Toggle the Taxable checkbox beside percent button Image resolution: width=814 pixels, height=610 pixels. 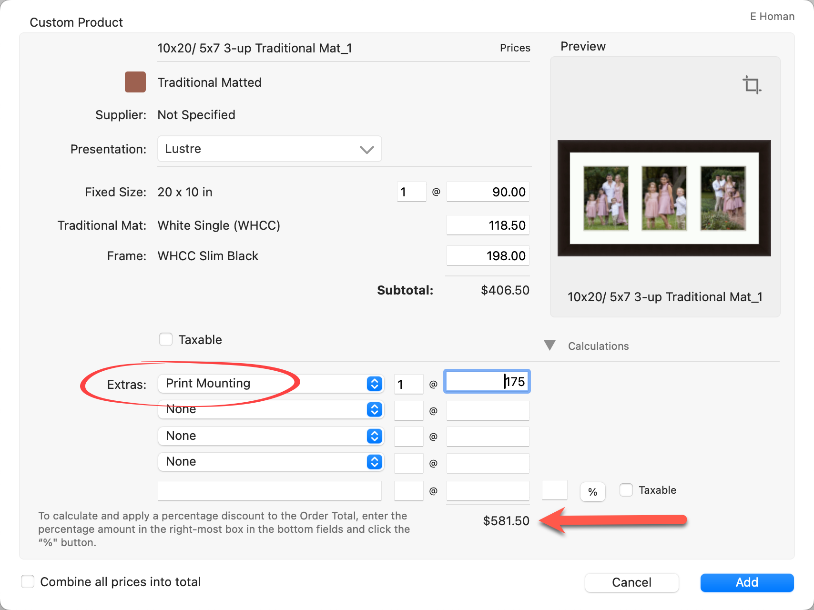click(626, 490)
